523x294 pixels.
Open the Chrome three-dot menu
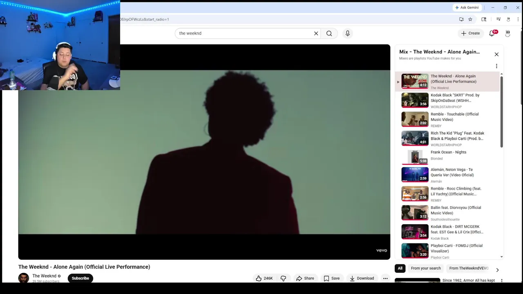(518, 19)
